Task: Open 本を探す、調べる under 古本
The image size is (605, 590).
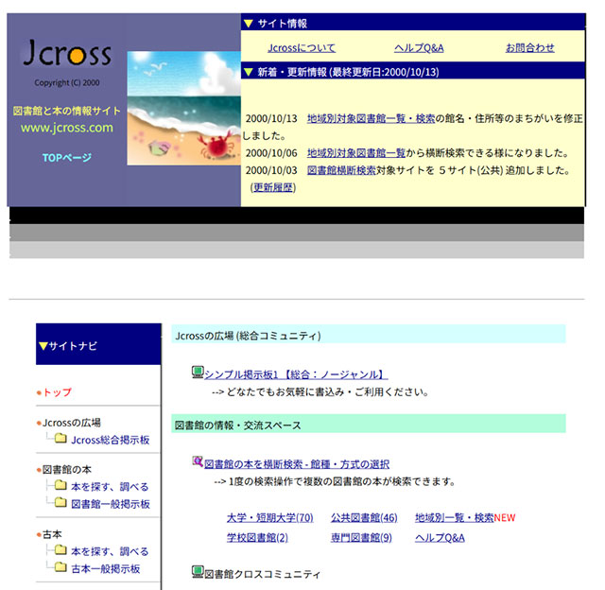Action: pos(110,551)
